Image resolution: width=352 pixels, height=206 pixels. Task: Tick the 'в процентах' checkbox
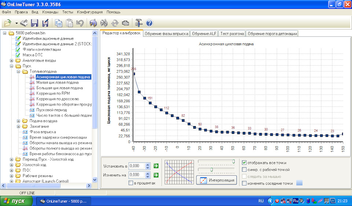pyautogui.click(x=131, y=183)
